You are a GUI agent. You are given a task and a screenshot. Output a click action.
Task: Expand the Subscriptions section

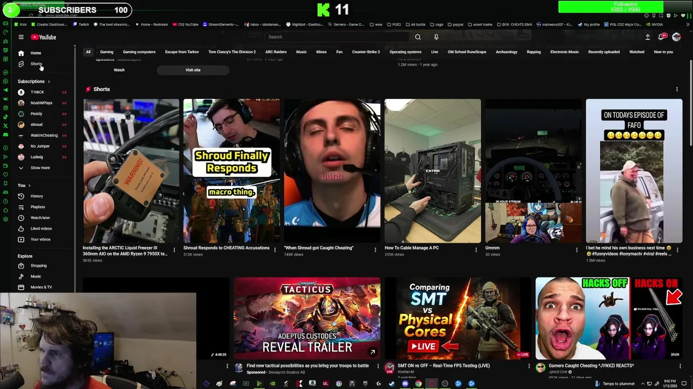click(34, 82)
